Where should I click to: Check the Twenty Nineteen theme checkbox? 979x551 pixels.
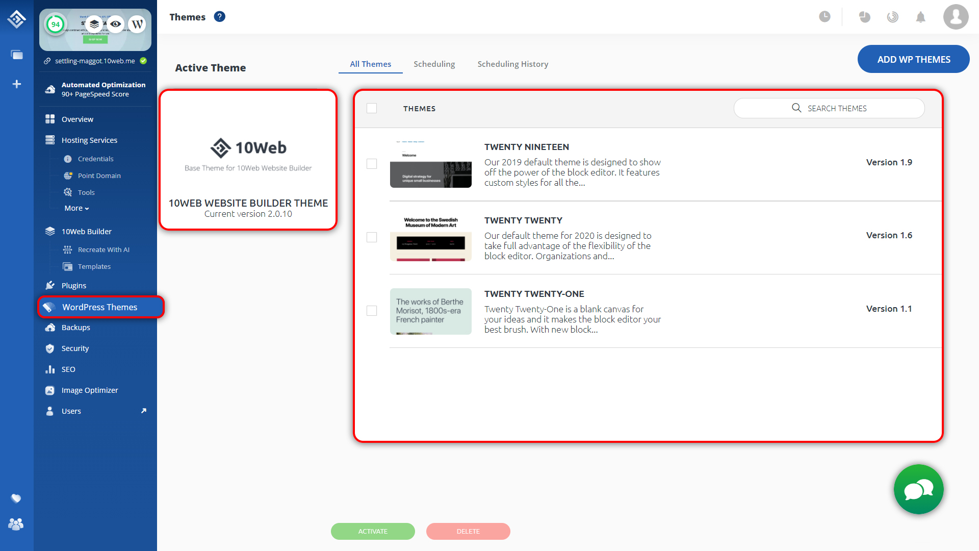[372, 164]
